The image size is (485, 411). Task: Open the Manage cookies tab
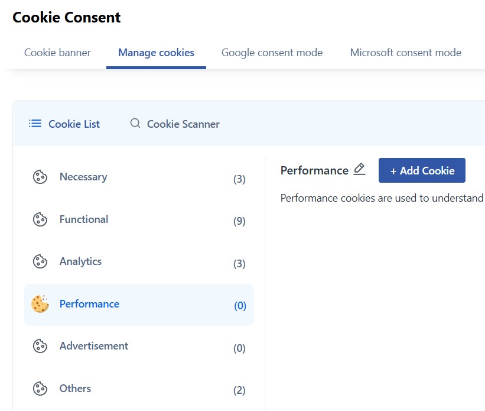pos(155,53)
